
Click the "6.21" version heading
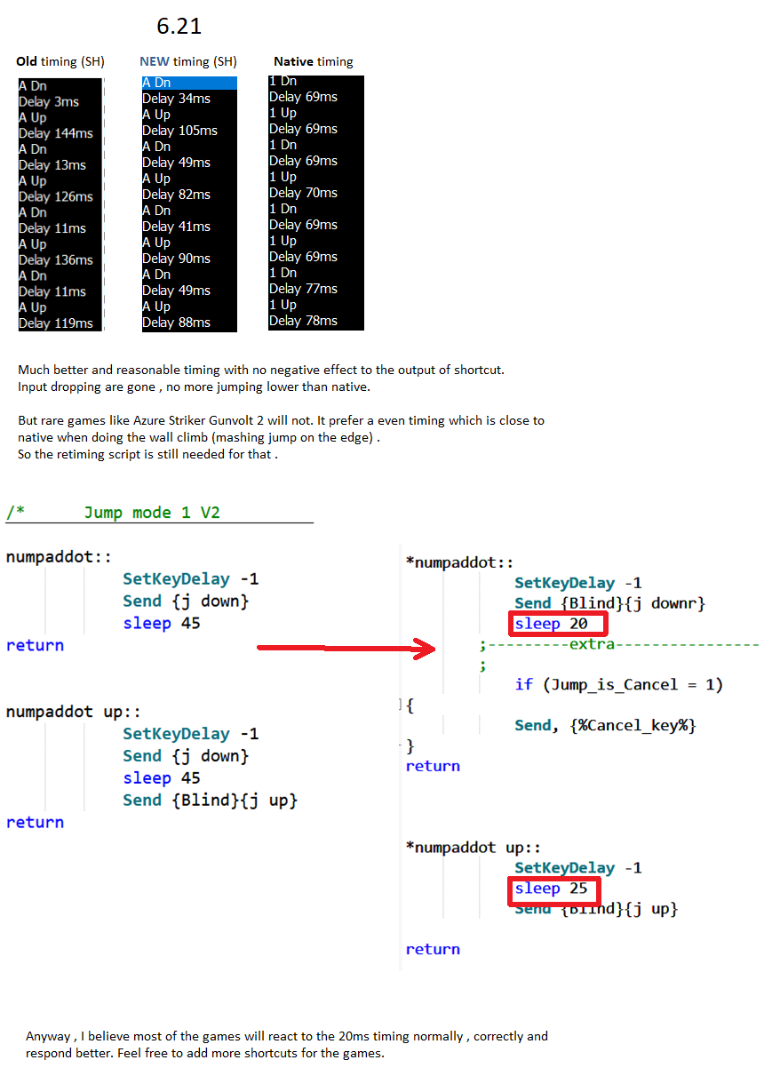(179, 27)
